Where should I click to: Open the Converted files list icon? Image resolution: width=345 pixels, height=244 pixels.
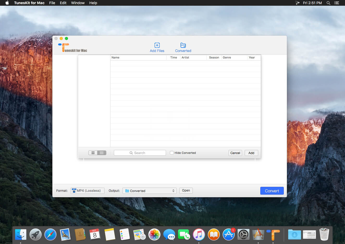pos(183,45)
